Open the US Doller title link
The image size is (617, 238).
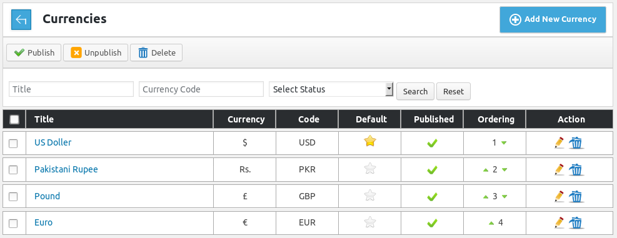point(53,142)
